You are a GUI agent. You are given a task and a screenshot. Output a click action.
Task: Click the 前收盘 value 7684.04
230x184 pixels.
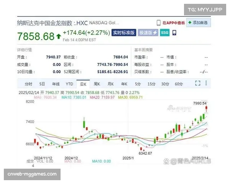[x=121, y=57]
